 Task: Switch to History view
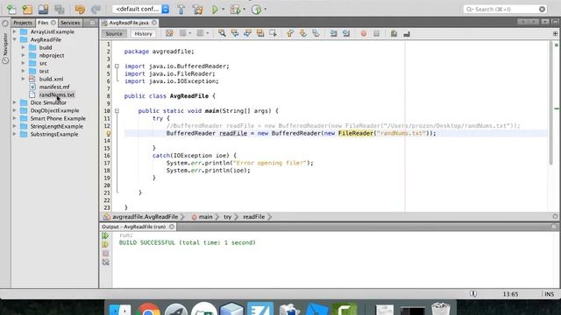[144, 33]
